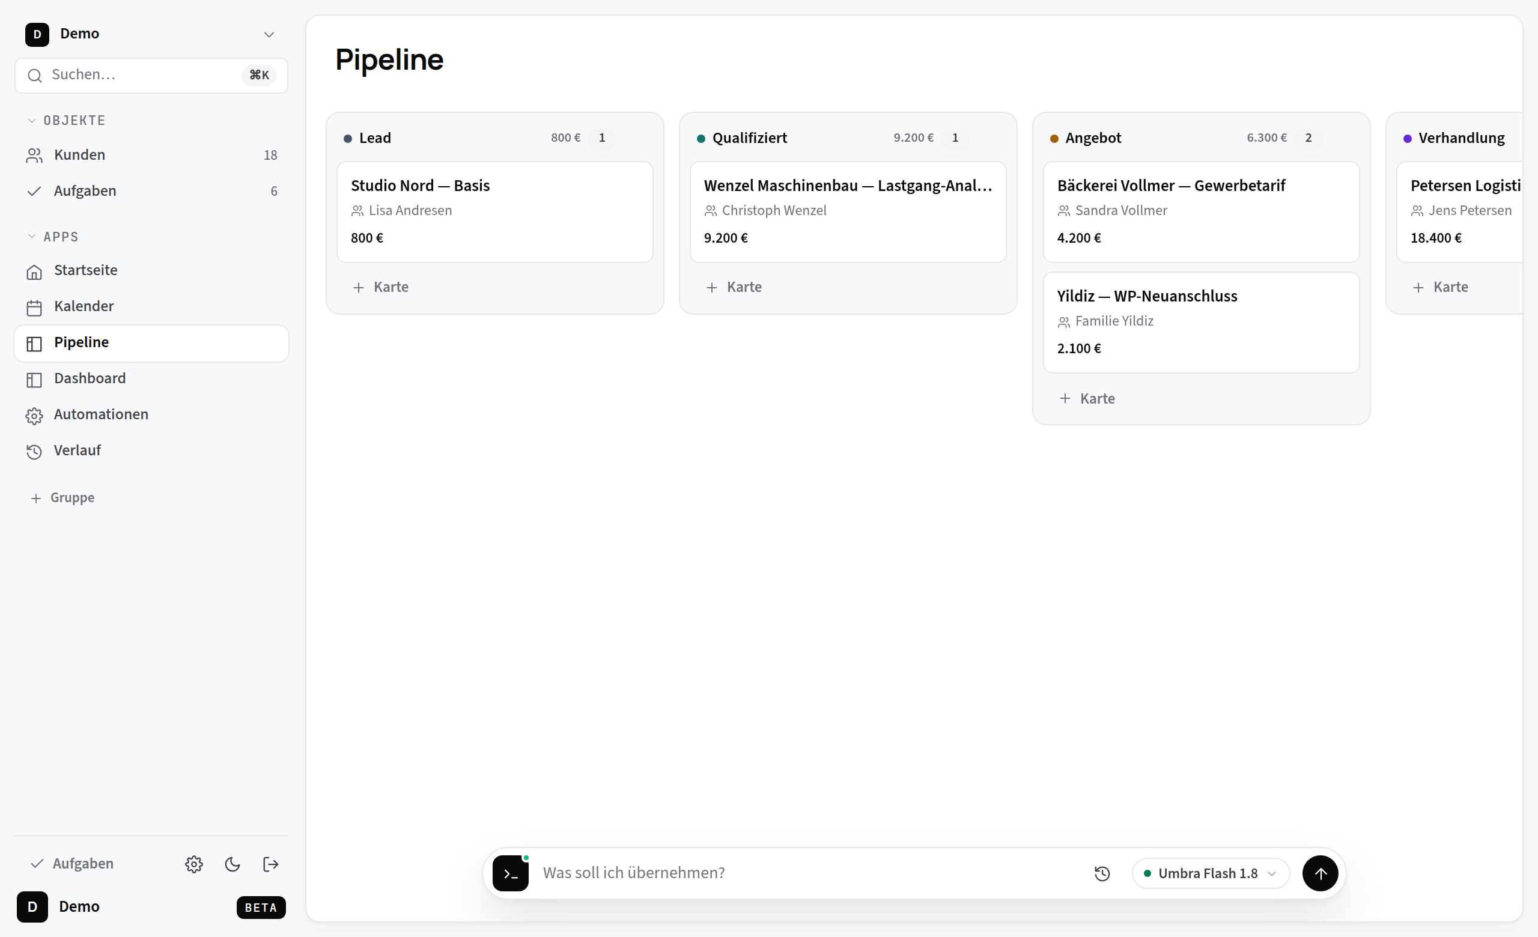1538x937 pixels.
Task: Add a Karte to the Lead column
Action: (x=381, y=287)
